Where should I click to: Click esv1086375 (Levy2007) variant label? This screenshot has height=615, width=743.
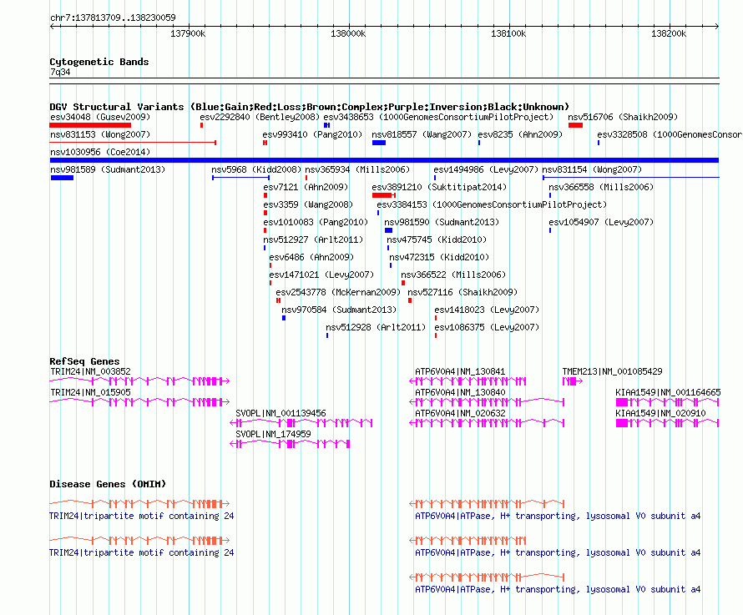[487, 327]
